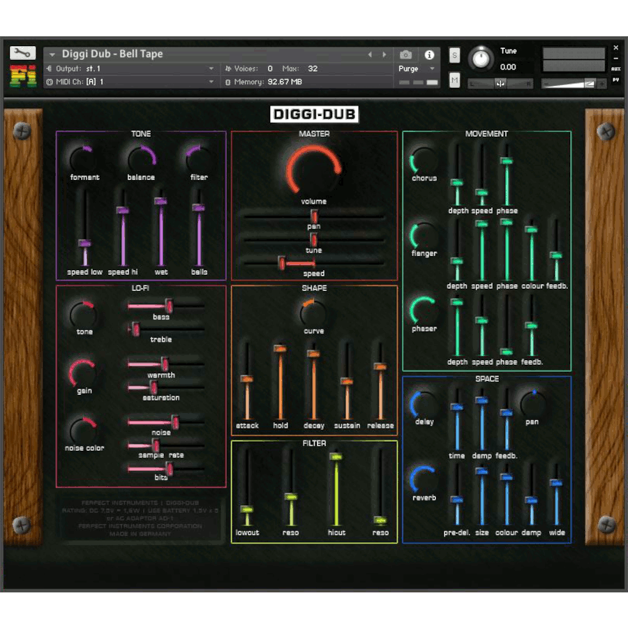Click the speed hi fader
Image resolution: width=628 pixels, height=628 pixels.
[x=123, y=211]
